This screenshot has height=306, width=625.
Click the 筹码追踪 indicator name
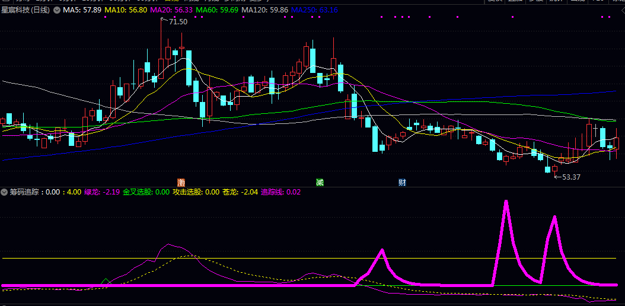click(x=24, y=192)
